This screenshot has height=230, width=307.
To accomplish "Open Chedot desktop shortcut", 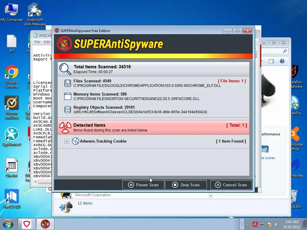I will 12,168.
